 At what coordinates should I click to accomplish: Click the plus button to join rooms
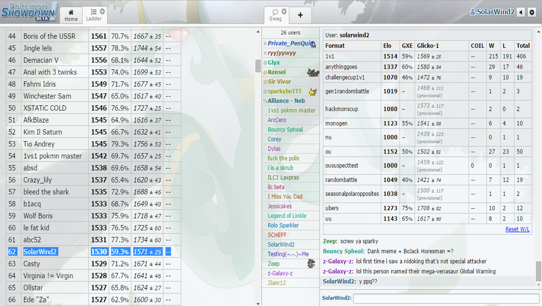300,15
